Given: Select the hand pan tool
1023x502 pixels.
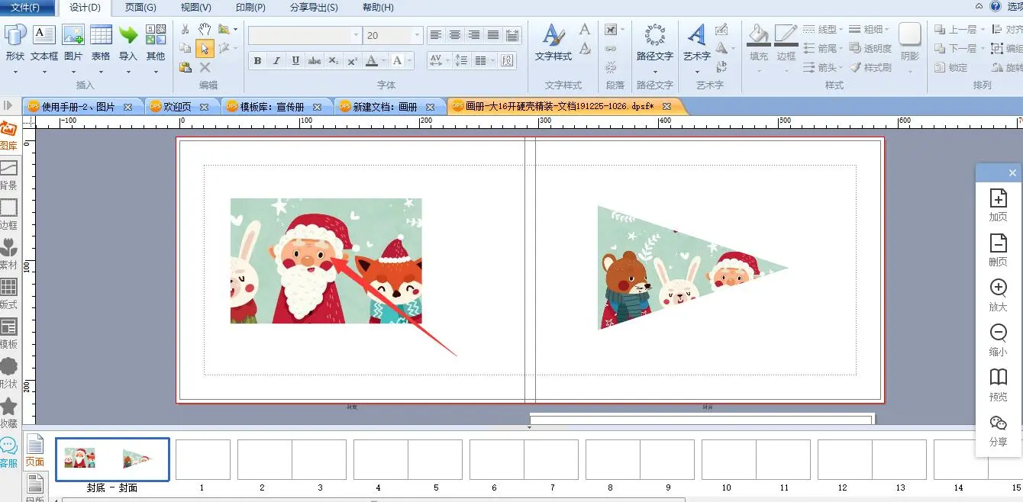Looking at the screenshot, I should point(205,29).
